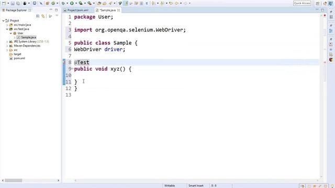
Task: Click the Open Type icon
Action: (x=99, y=3)
